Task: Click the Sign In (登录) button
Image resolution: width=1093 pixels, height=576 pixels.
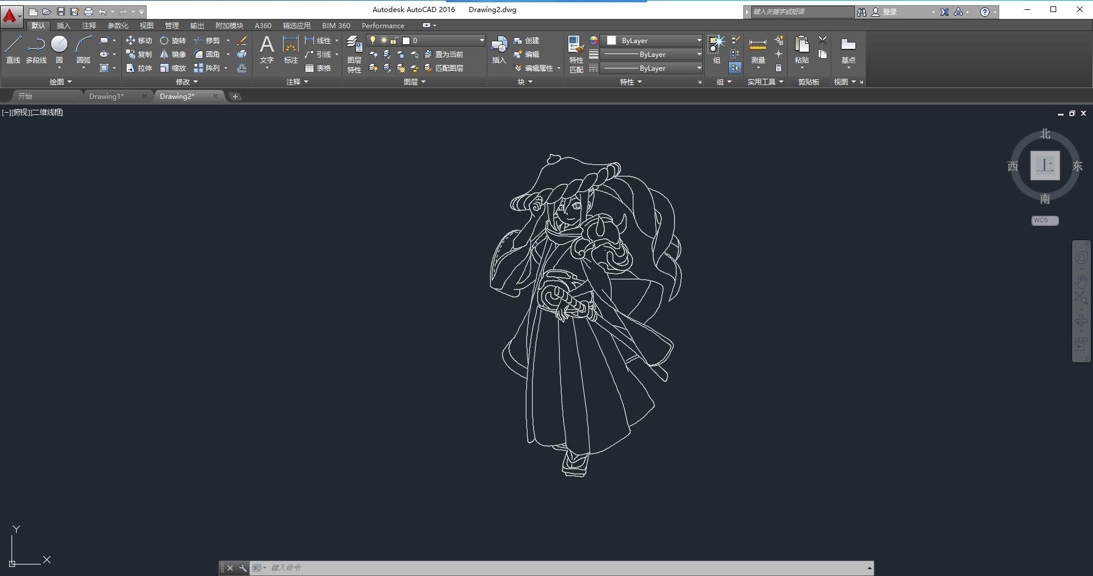Action: [885, 11]
